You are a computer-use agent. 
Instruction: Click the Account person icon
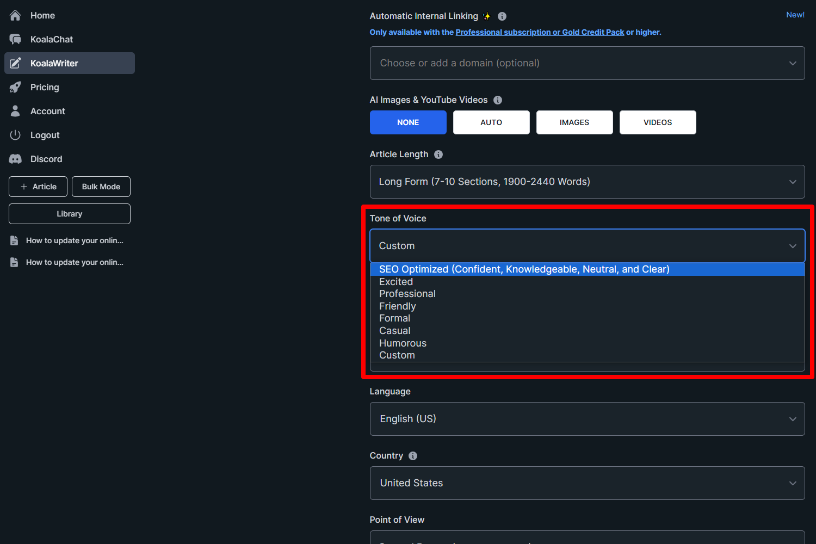tap(15, 111)
